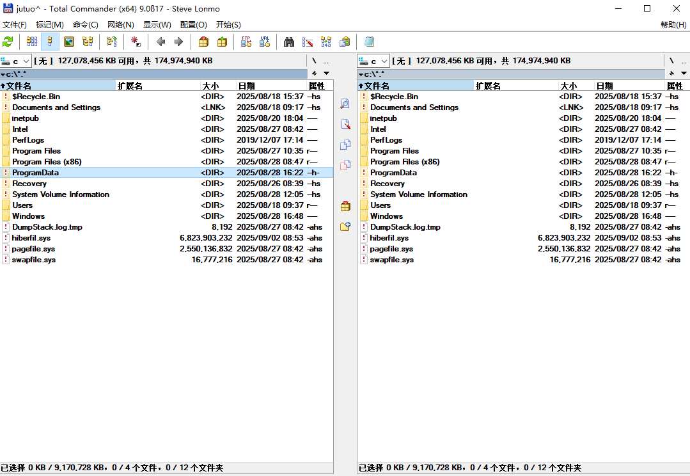Click left panel root directory backslash button
The width and height of the screenshot is (690, 476).
[x=314, y=61]
